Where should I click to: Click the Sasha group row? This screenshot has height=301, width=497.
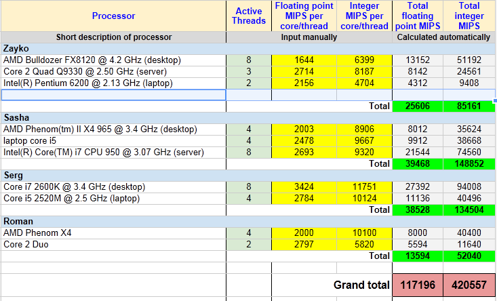[248, 118]
